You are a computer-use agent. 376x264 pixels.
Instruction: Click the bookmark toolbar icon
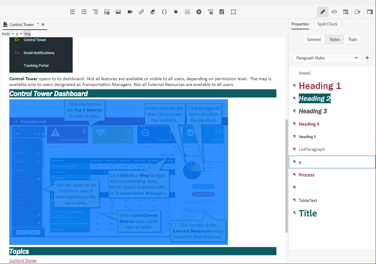pos(153,12)
